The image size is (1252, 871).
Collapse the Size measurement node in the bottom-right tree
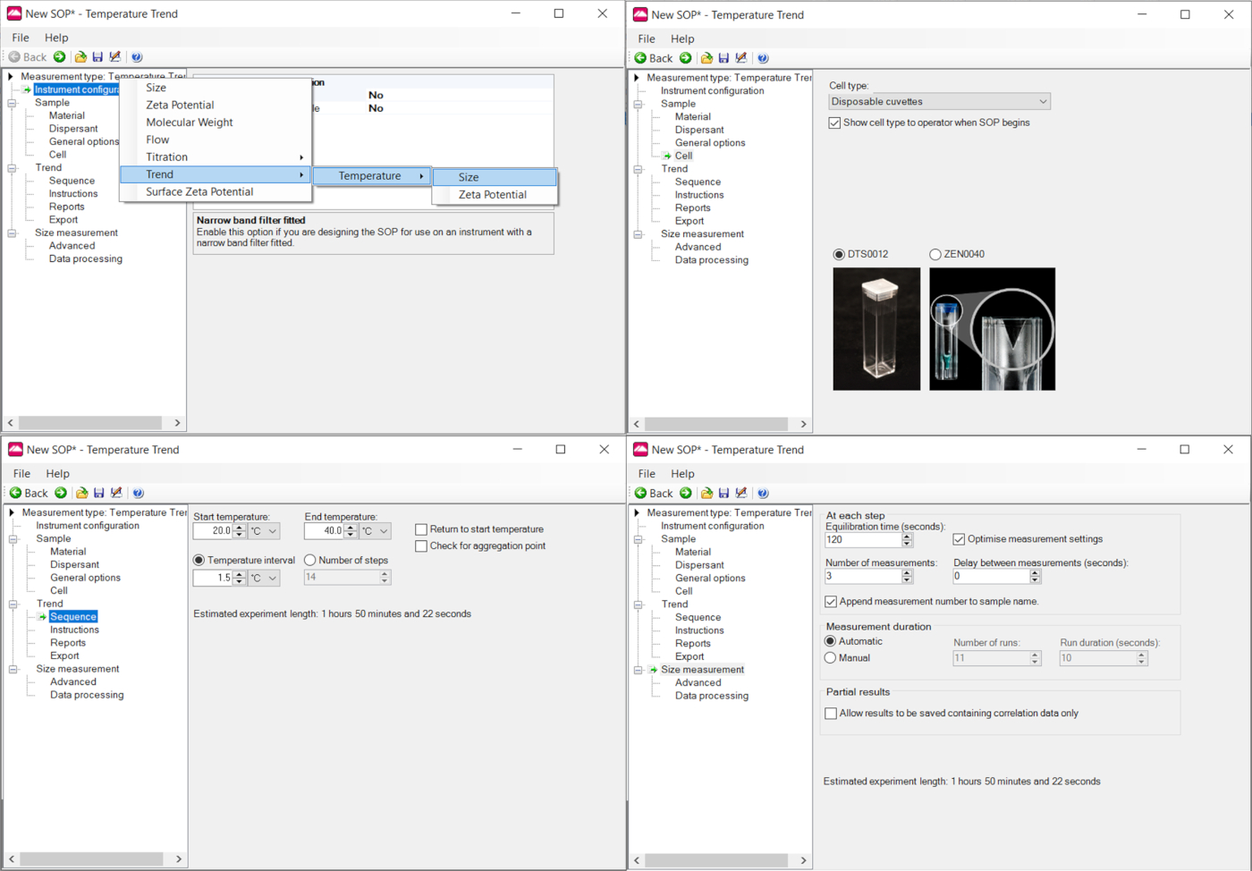coord(639,670)
